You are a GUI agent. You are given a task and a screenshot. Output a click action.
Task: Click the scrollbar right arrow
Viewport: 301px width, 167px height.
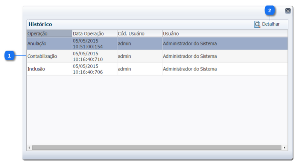click(284, 148)
